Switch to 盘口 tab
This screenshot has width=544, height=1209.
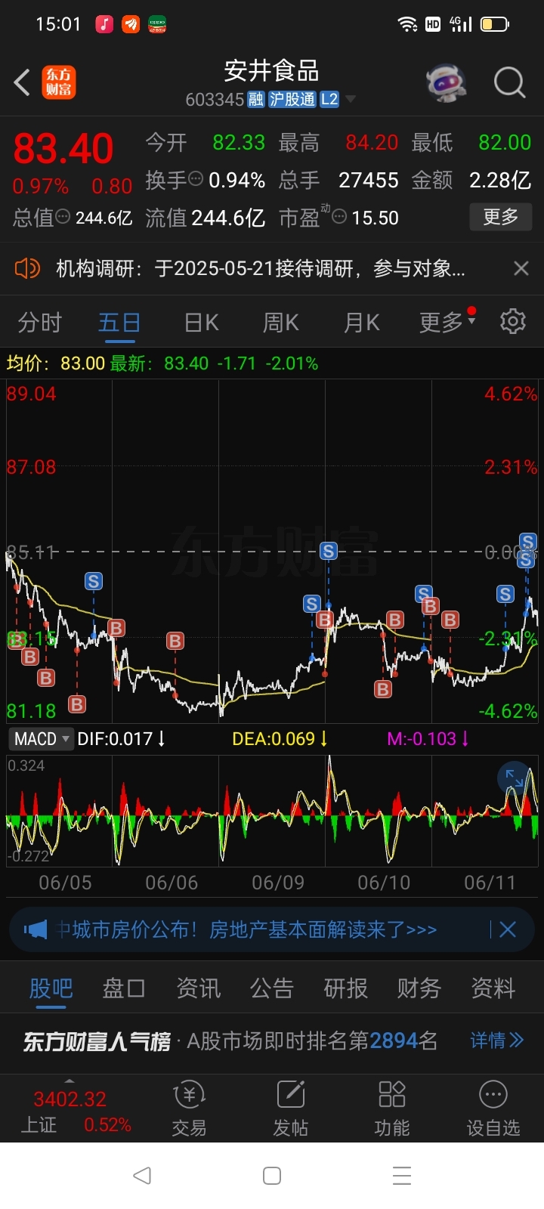point(124,988)
